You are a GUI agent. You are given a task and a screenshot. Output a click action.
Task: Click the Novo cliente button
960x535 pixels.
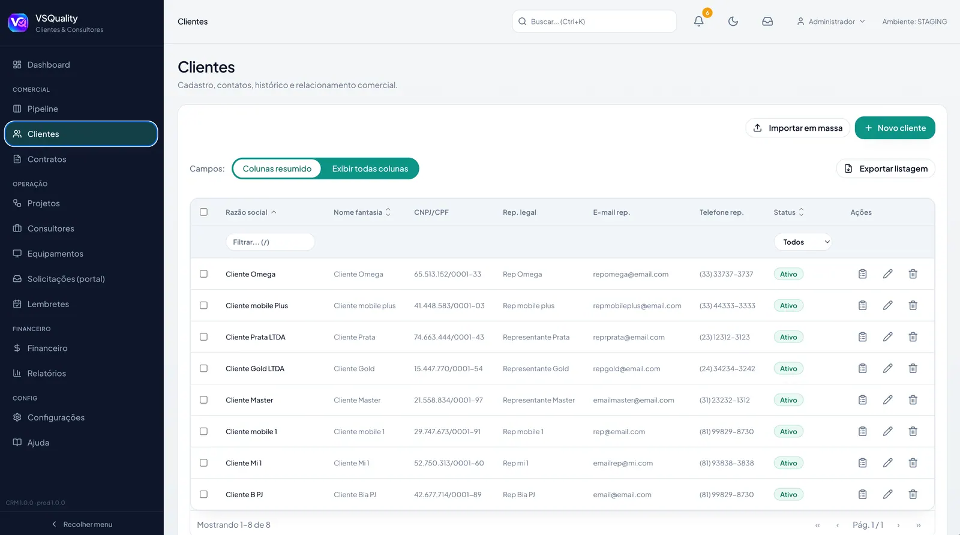click(895, 128)
